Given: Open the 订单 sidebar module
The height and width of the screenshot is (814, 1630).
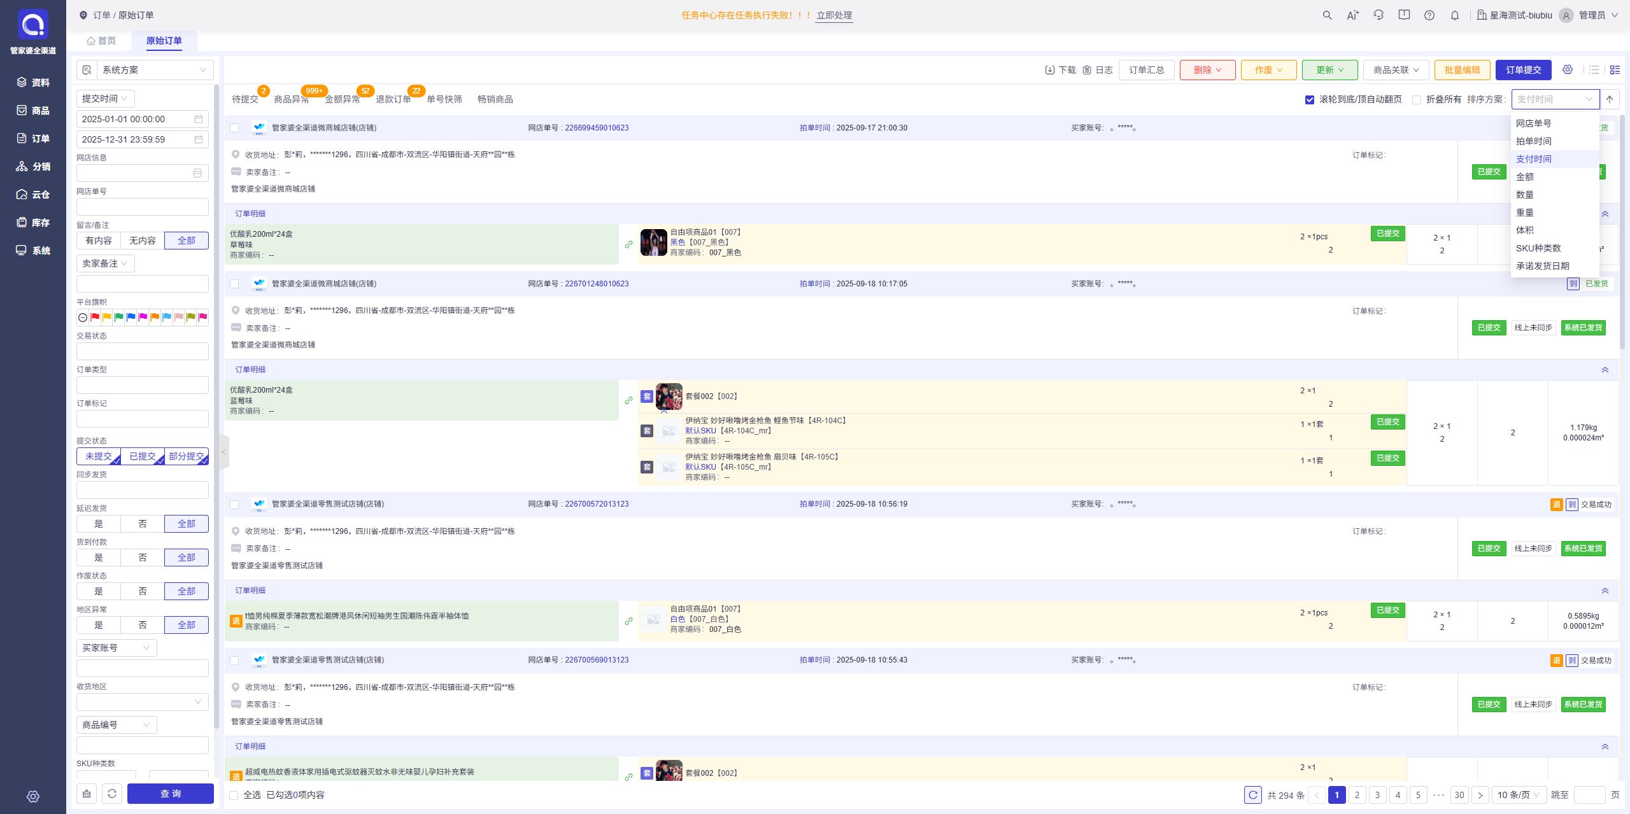Looking at the screenshot, I should (x=33, y=138).
